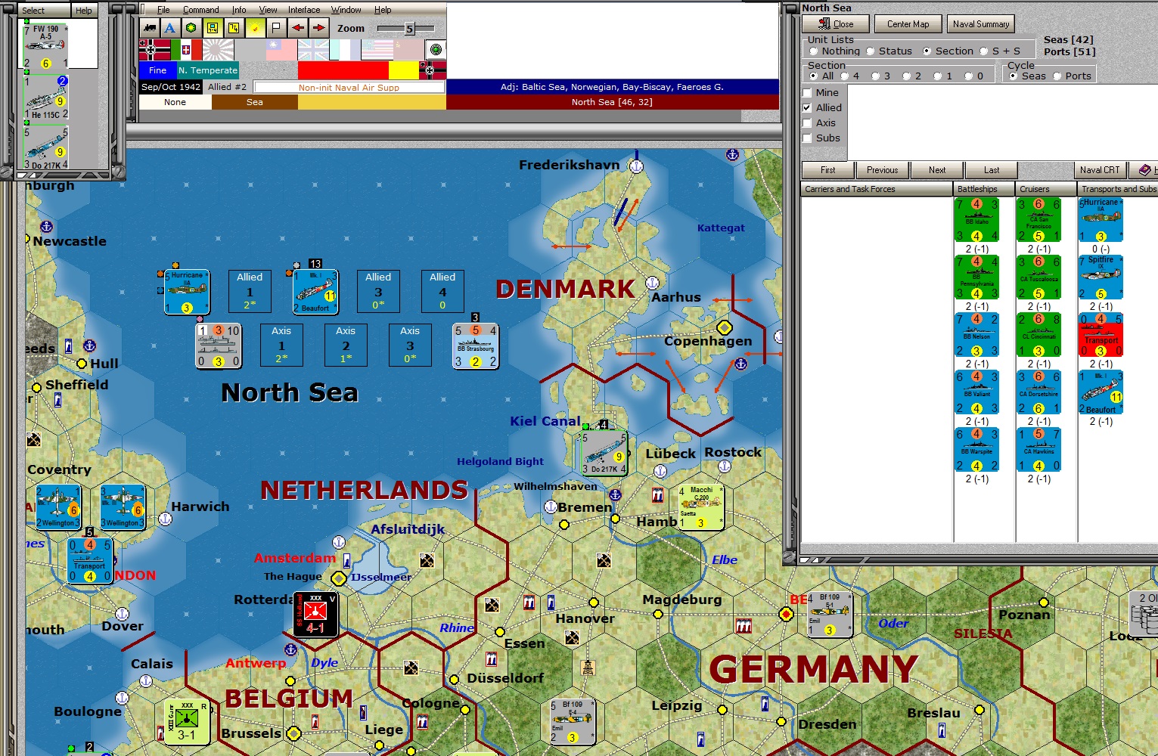Viewport: 1158px width, 756px height.
Task: Click the Macchi C.200 Saetta unit
Action: [x=701, y=507]
